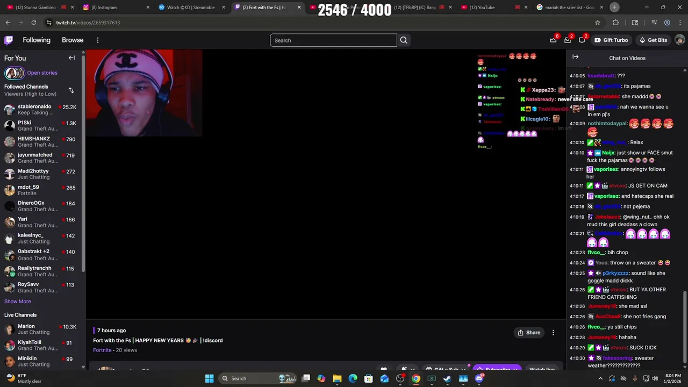
Task: Switch to the Streamable tab
Action: [191, 8]
